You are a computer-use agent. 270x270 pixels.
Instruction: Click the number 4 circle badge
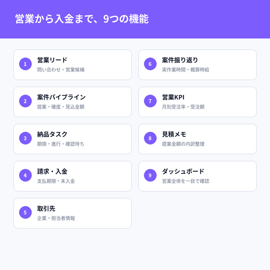[25, 175]
